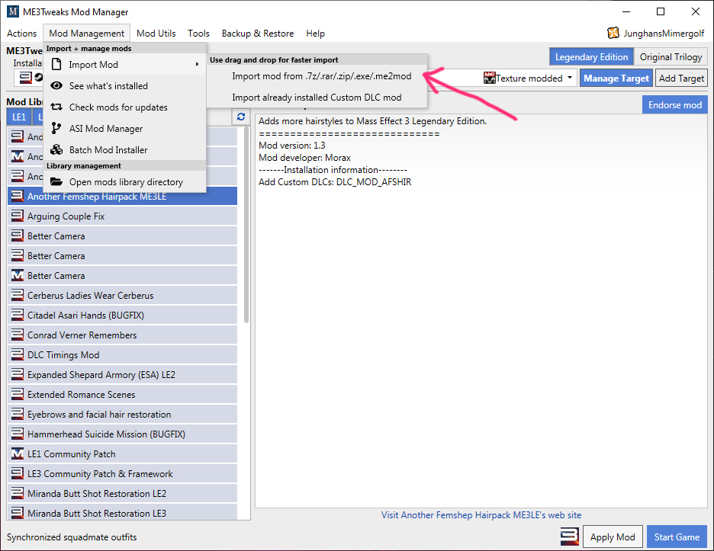714x551 pixels.
Task: Switch to Legendary Edition games
Action: [591, 57]
